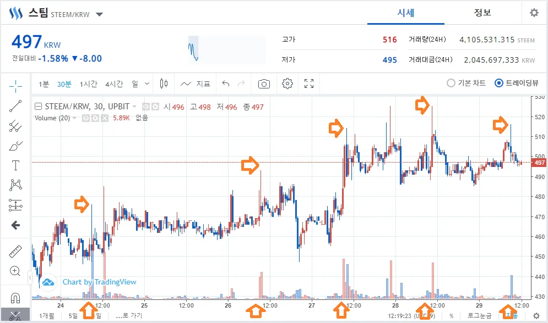This screenshot has width=548, height=323.
Task: Toggle percent (%) scale
Action: coord(452,316)
